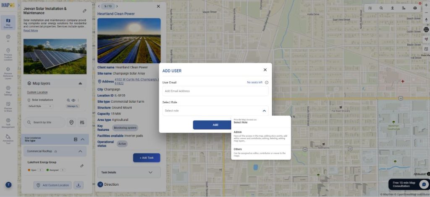Open the Default Style dropdown

[x=40, y=106]
